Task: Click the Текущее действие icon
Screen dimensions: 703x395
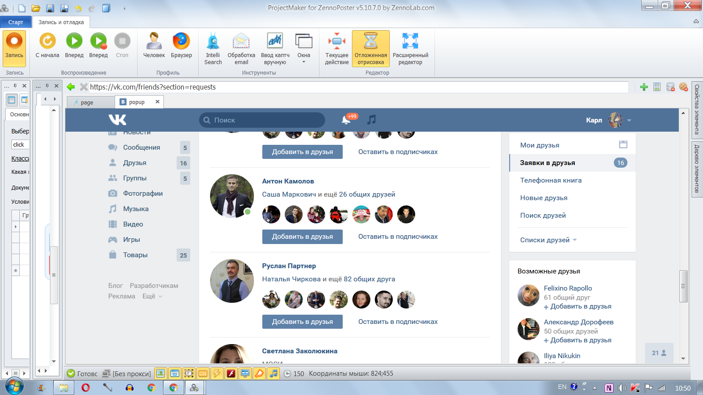Action: 337,49
